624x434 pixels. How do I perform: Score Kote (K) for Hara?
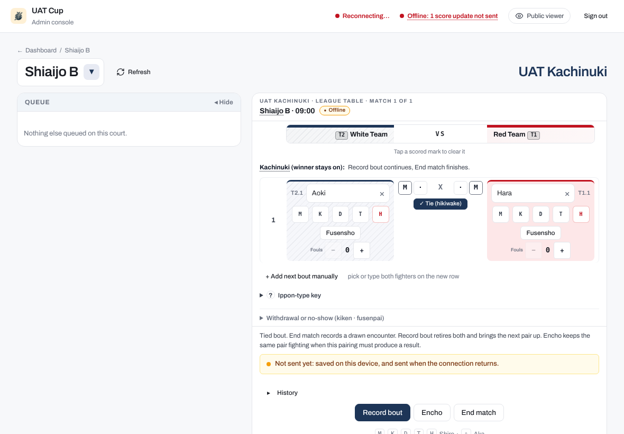520,214
